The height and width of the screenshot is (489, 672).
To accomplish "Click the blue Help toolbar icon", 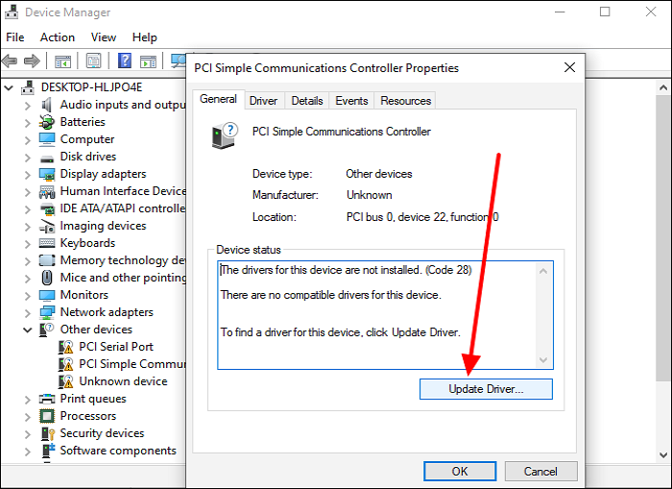I will [x=125, y=61].
